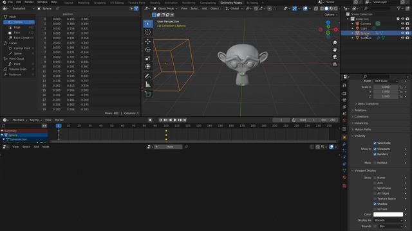Expand the Motion Paths panel
The width and height of the screenshot is (412, 231).
click(362, 130)
